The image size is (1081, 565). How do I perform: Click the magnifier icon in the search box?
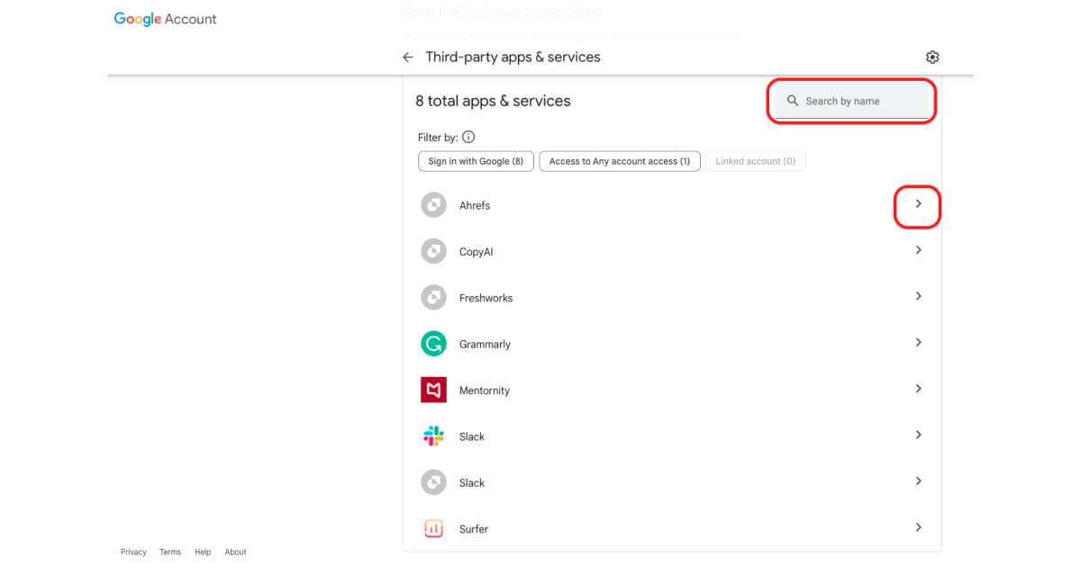pos(793,101)
